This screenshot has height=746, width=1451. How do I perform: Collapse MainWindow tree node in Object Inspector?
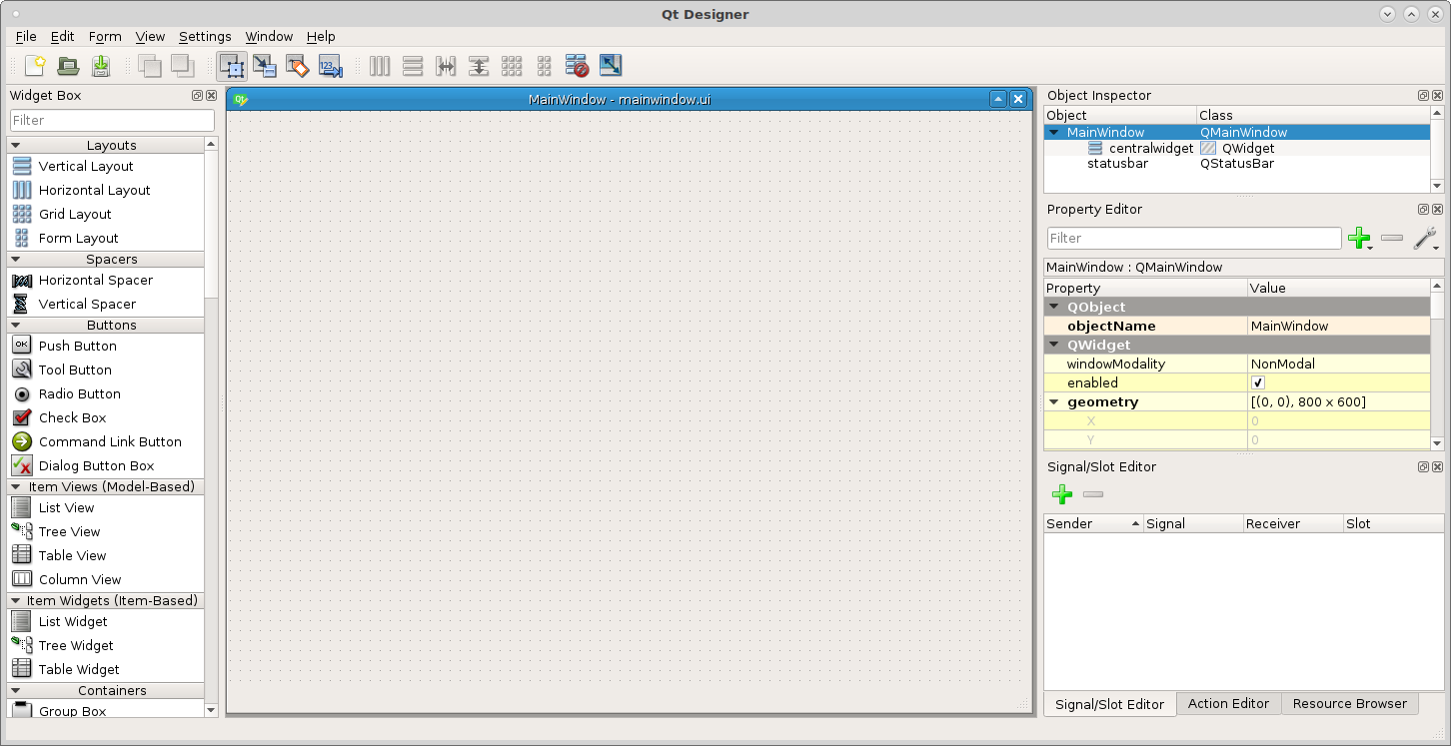(x=1053, y=132)
